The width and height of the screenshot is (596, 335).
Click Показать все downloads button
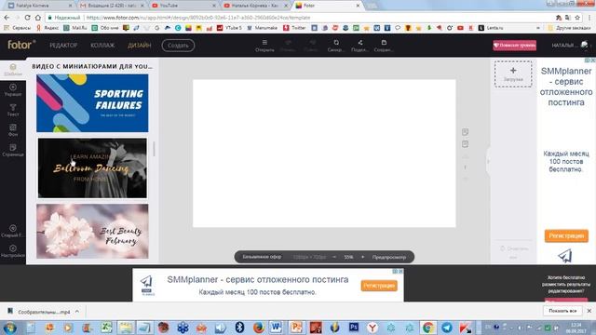point(562,311)
